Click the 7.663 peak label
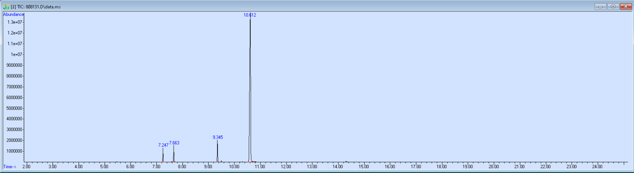 point(174,143)
